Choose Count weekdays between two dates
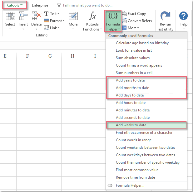This screenshot has width=193, height=192. [x=146, y=155]
